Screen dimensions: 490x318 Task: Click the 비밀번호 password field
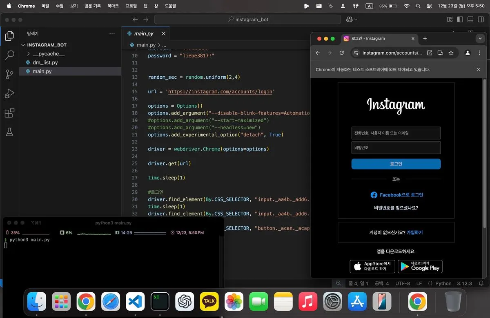tap(396, 148)
